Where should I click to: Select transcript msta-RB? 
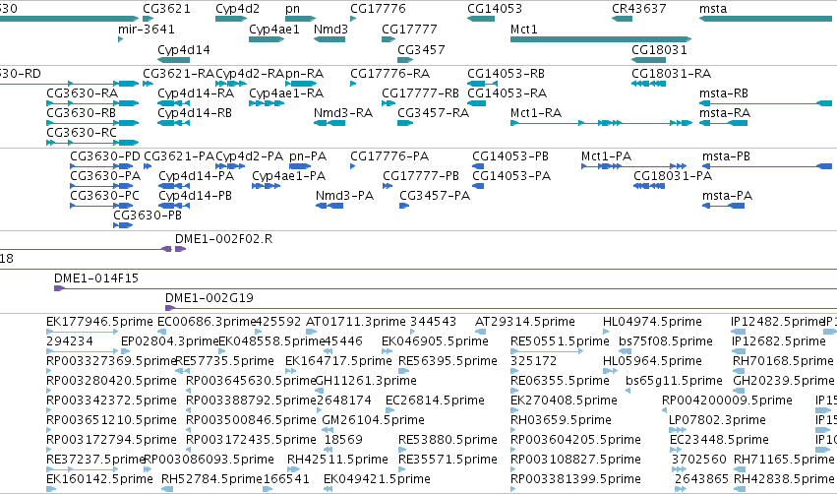click(724, 93)
